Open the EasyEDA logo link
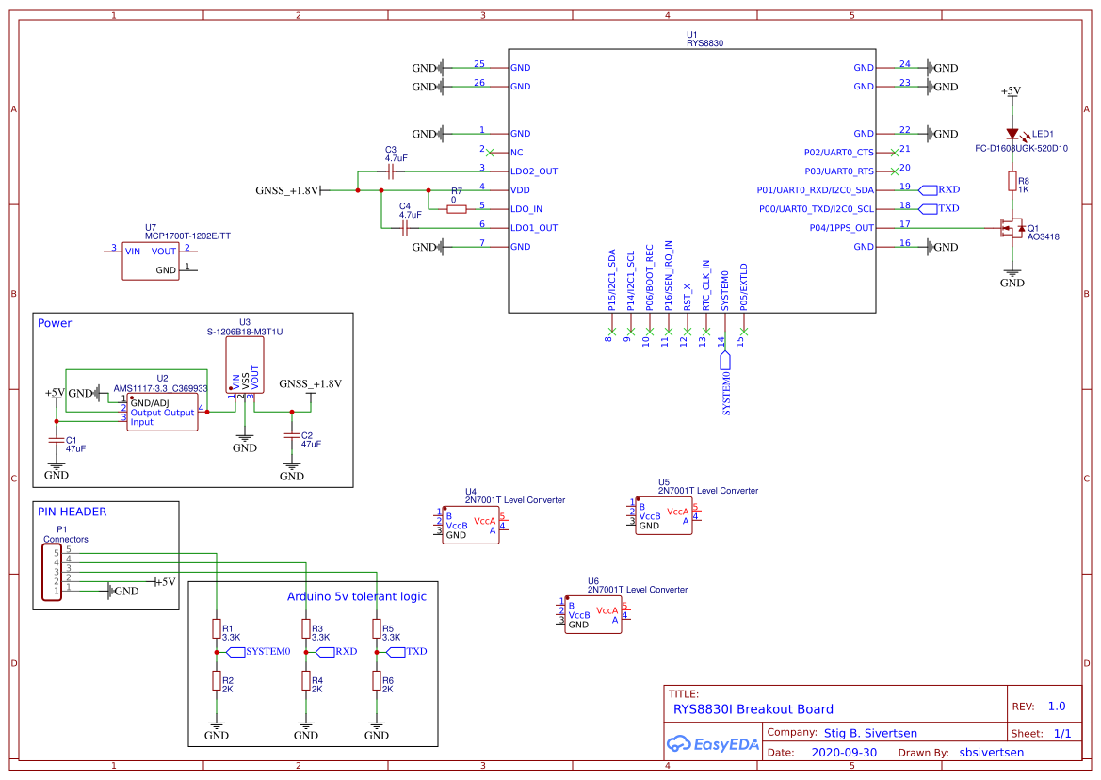This screenshot has height=780, width=1101. click(712, 744)
